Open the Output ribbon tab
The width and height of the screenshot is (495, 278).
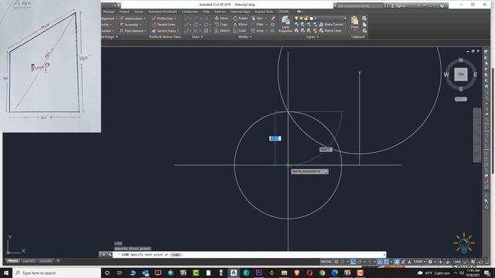pos(124,12)
